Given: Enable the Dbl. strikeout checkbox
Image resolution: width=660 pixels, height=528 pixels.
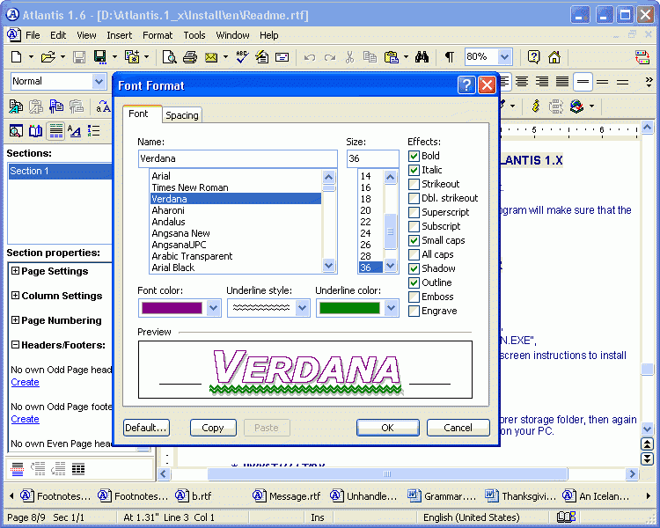Looking at the screenshot, I should click(x=414, y=198).
